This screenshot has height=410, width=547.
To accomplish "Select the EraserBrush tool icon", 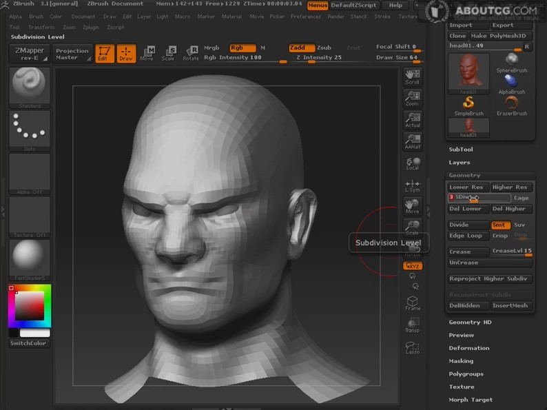I will pos(511,106).
